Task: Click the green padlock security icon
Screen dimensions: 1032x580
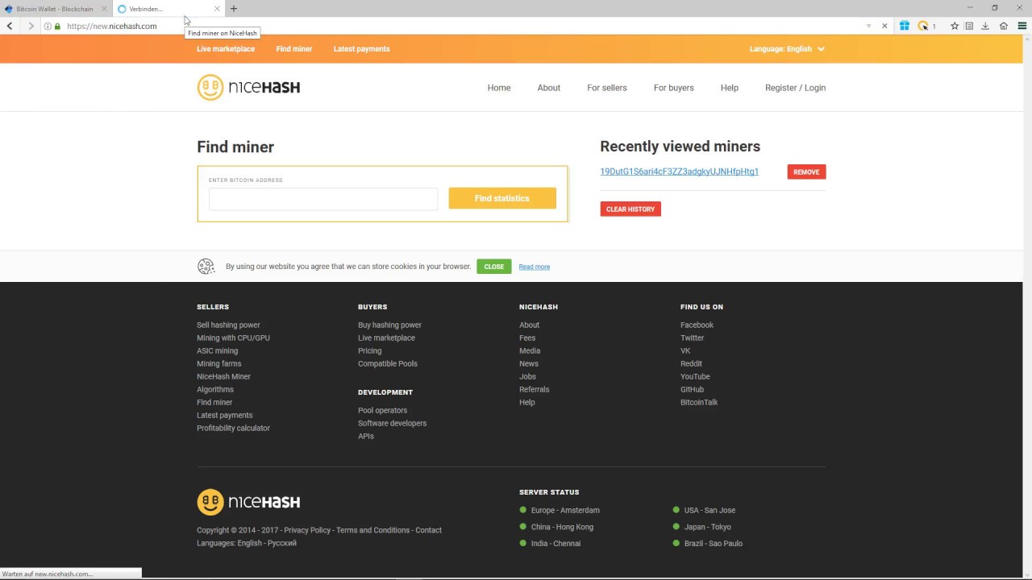Action: click(x=57, y=26)
